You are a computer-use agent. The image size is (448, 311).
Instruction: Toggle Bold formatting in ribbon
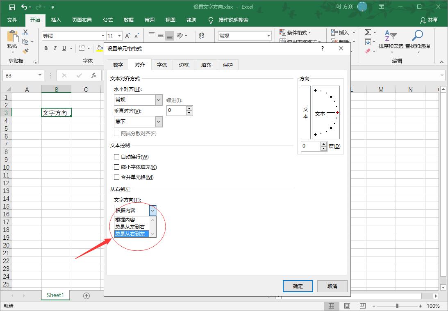coord(46,48)
